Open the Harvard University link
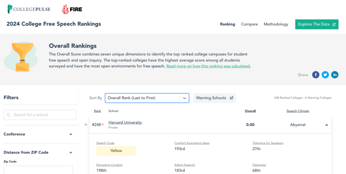 point(125,123)
